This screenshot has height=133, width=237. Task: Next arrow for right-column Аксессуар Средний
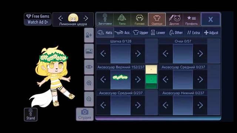(x=200, y=79)
